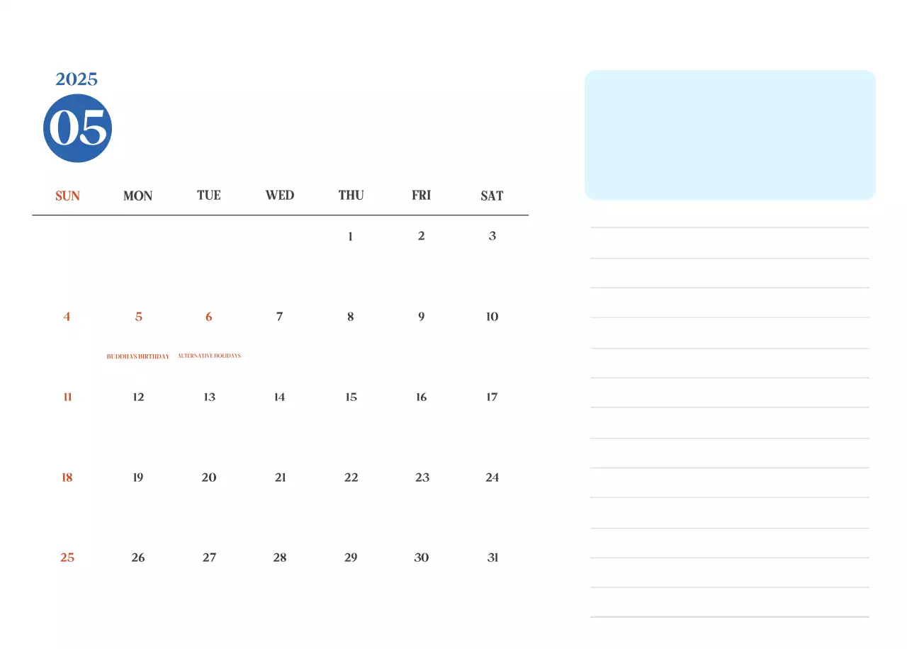Click the SAT column header
907x649 pixels.
click(x=492, y=196)
